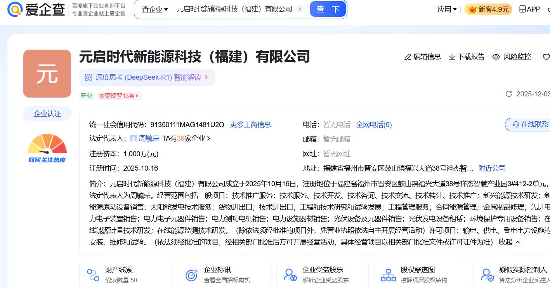Expand TA有39家企业 chevron
This screenshot has width=550, height=288.
click(209, 138)
